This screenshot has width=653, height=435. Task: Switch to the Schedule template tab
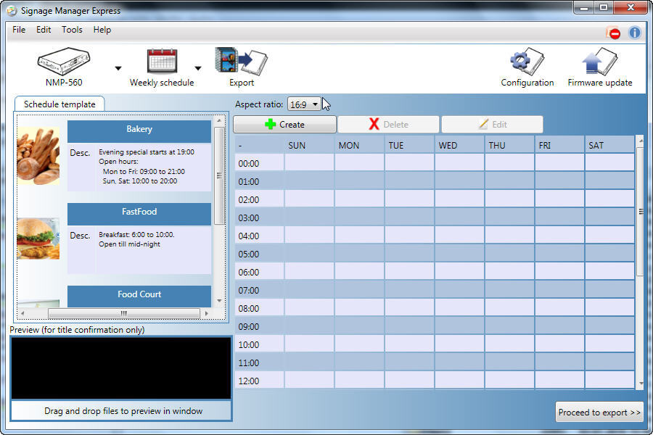click(59, 104)
